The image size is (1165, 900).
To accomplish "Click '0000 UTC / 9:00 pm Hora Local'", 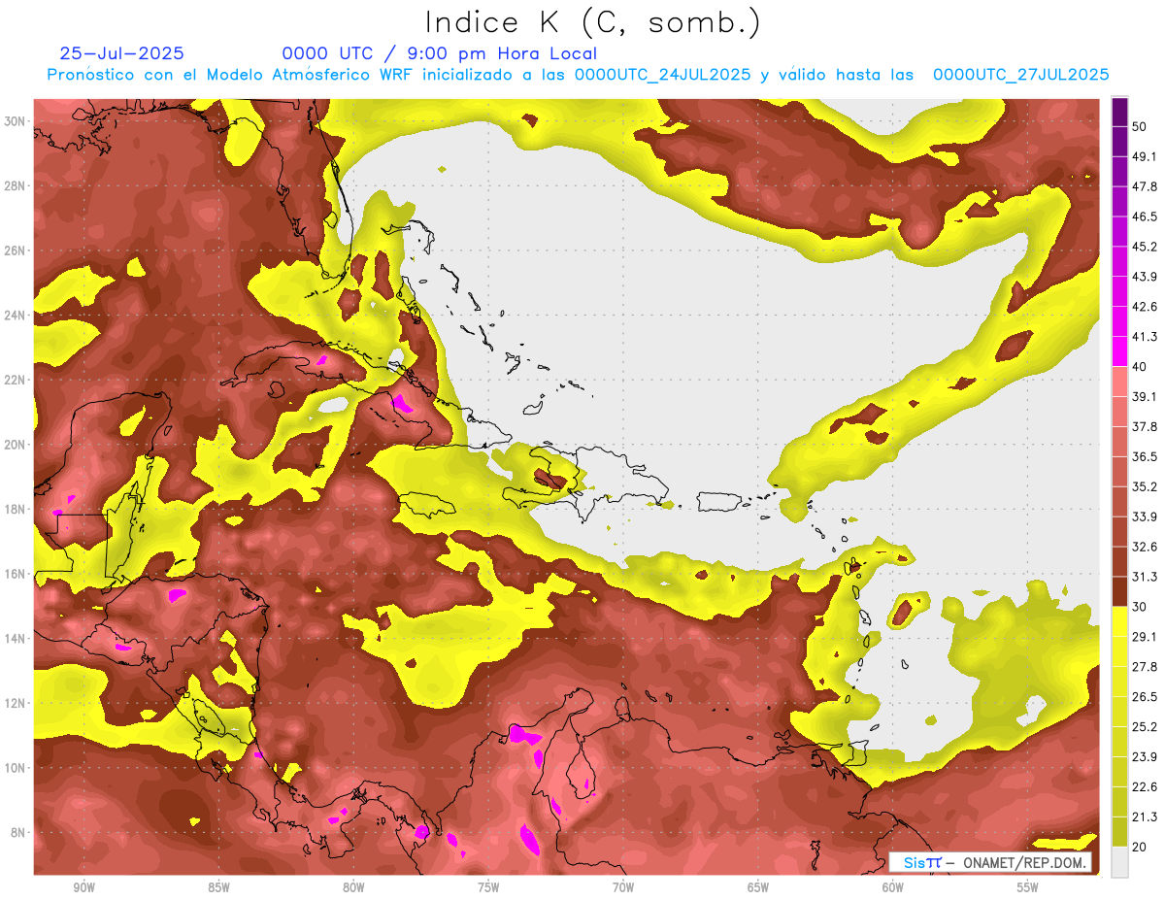I will [x=440, y=53].
